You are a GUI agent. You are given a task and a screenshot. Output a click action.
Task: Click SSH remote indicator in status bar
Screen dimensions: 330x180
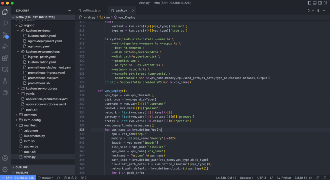pyautogui.click(x=18, y=178)
